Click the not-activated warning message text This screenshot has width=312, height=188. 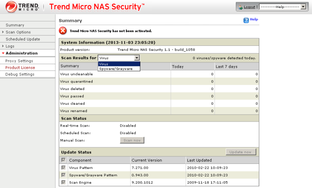(111, 31)
